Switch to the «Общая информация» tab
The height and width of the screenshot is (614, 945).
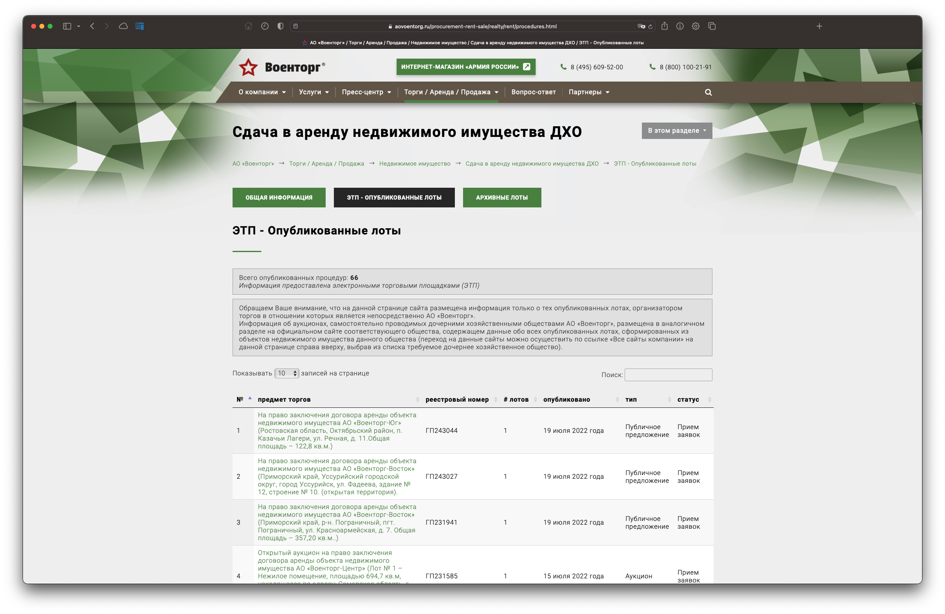279,198
